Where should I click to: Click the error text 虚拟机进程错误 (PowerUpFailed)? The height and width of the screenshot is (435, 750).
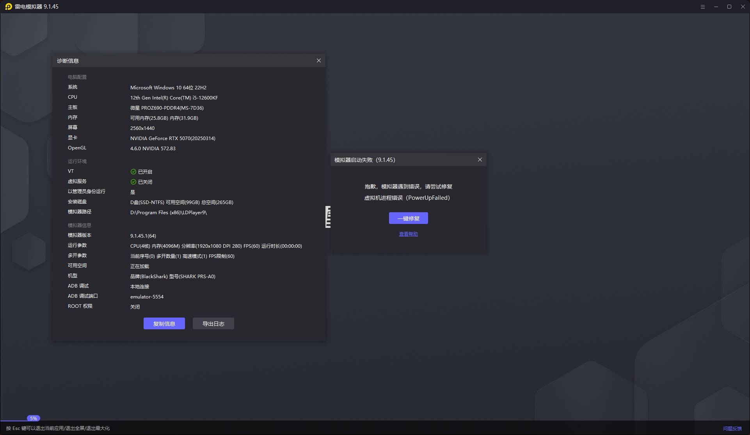[407, 198]
